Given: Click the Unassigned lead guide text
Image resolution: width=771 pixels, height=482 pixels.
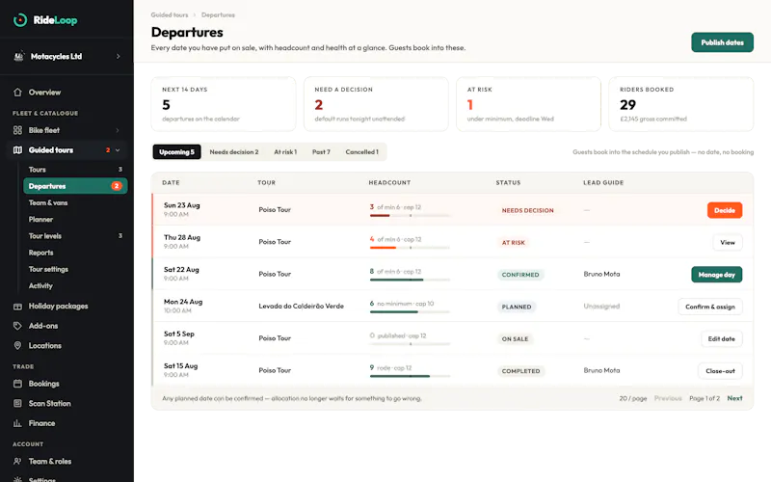Looking at the screenshot, I should tap(601, 306).
